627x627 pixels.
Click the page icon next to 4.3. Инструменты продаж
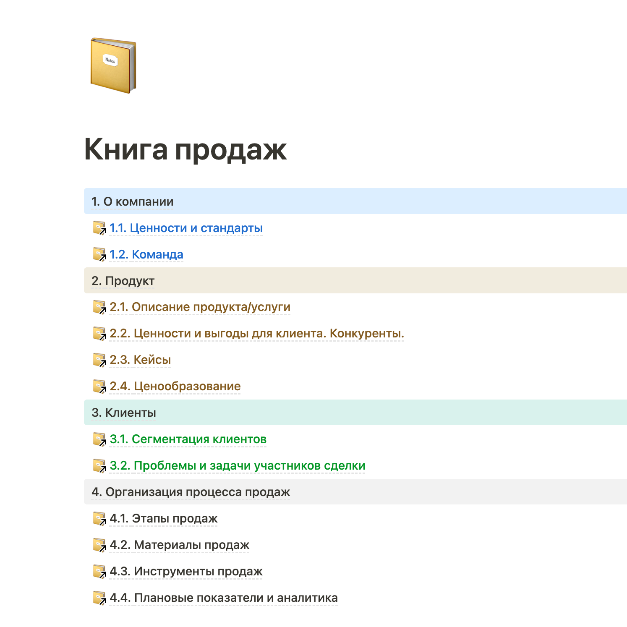(99, 571)
